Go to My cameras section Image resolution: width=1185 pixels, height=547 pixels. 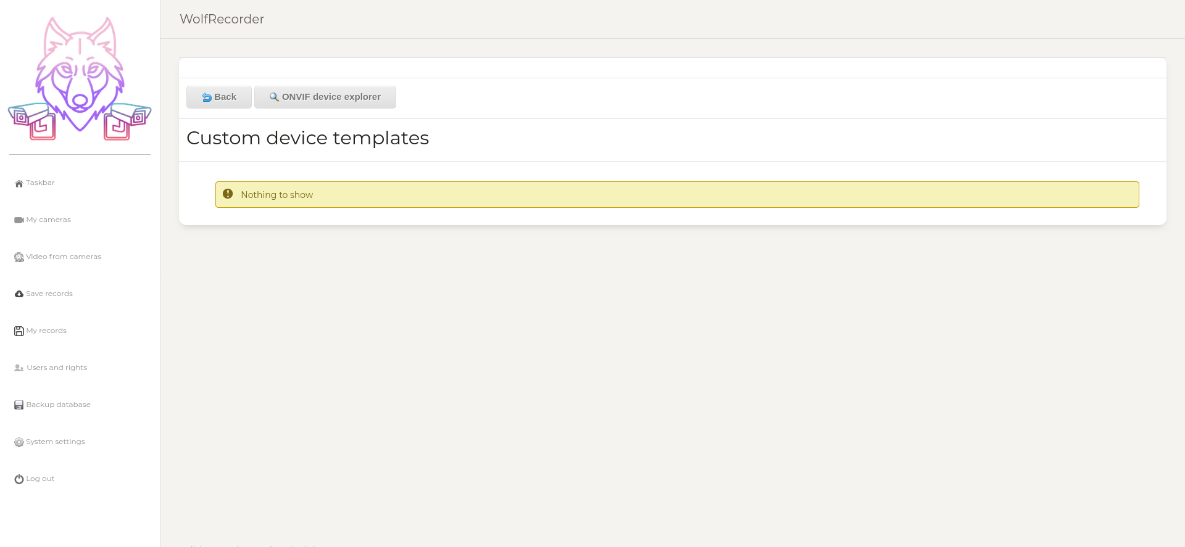point(48,220)
